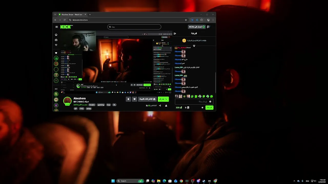Click the rank 1 gold badge
This screenshot has height=184, width=328.
click(184, 41)
